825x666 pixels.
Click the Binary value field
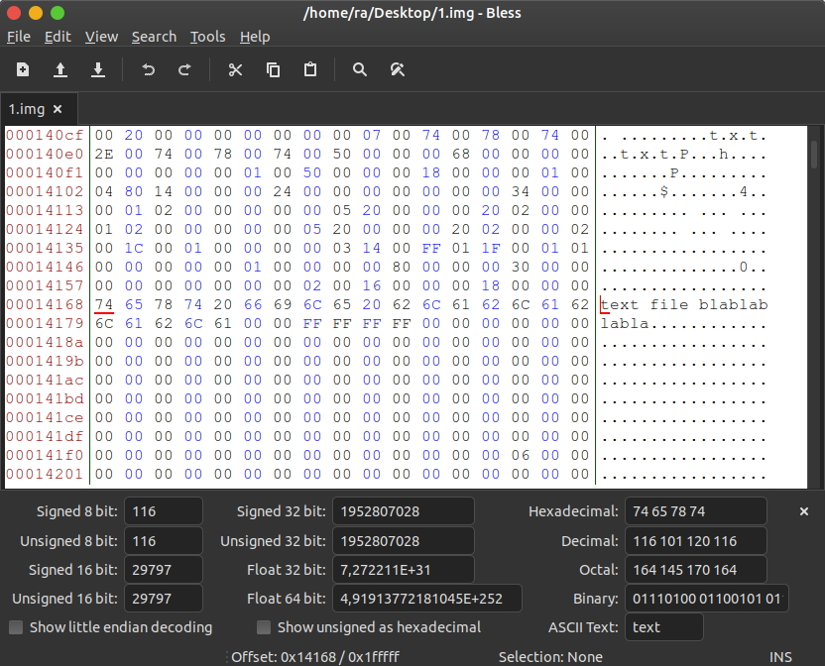[707, 599]
